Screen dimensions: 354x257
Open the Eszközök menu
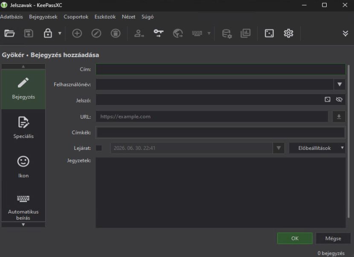(105, 17)
